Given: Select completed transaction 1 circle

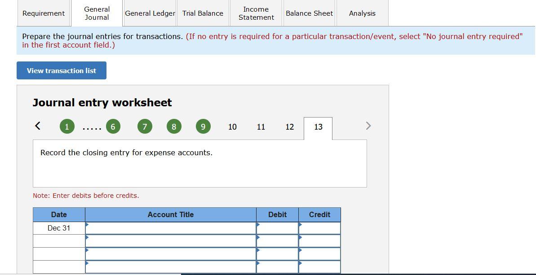Looking at the screenshot, I should 67,126.
